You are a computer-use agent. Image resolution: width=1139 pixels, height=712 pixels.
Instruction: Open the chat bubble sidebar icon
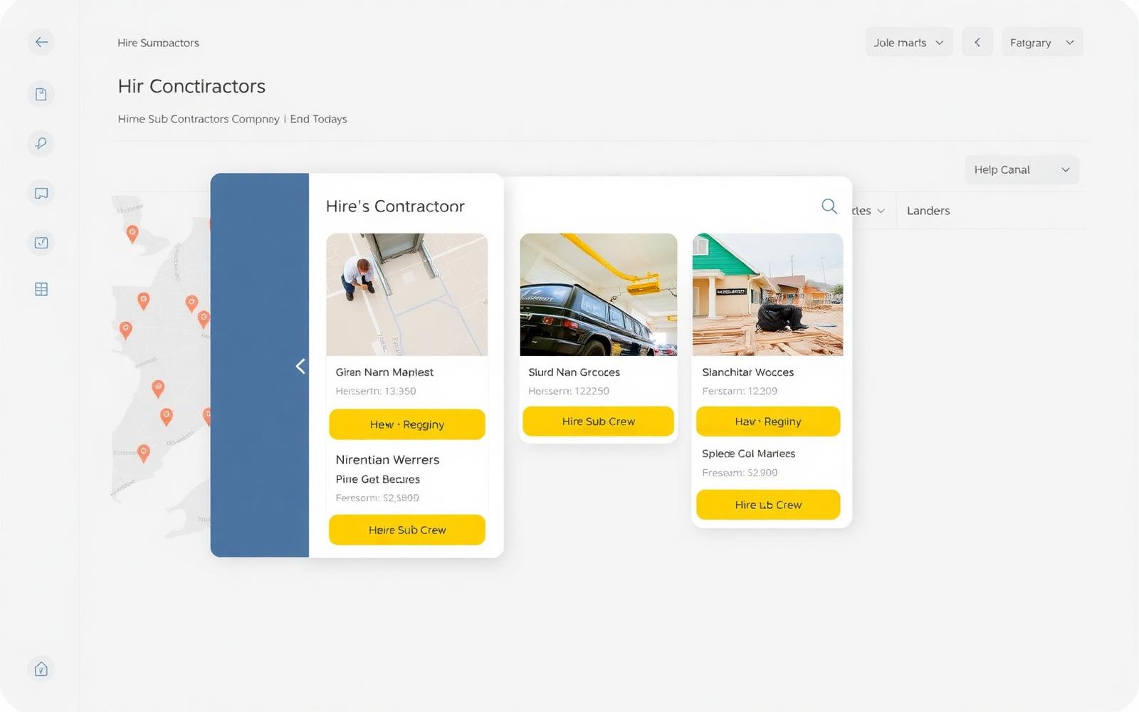click(41, 193)
